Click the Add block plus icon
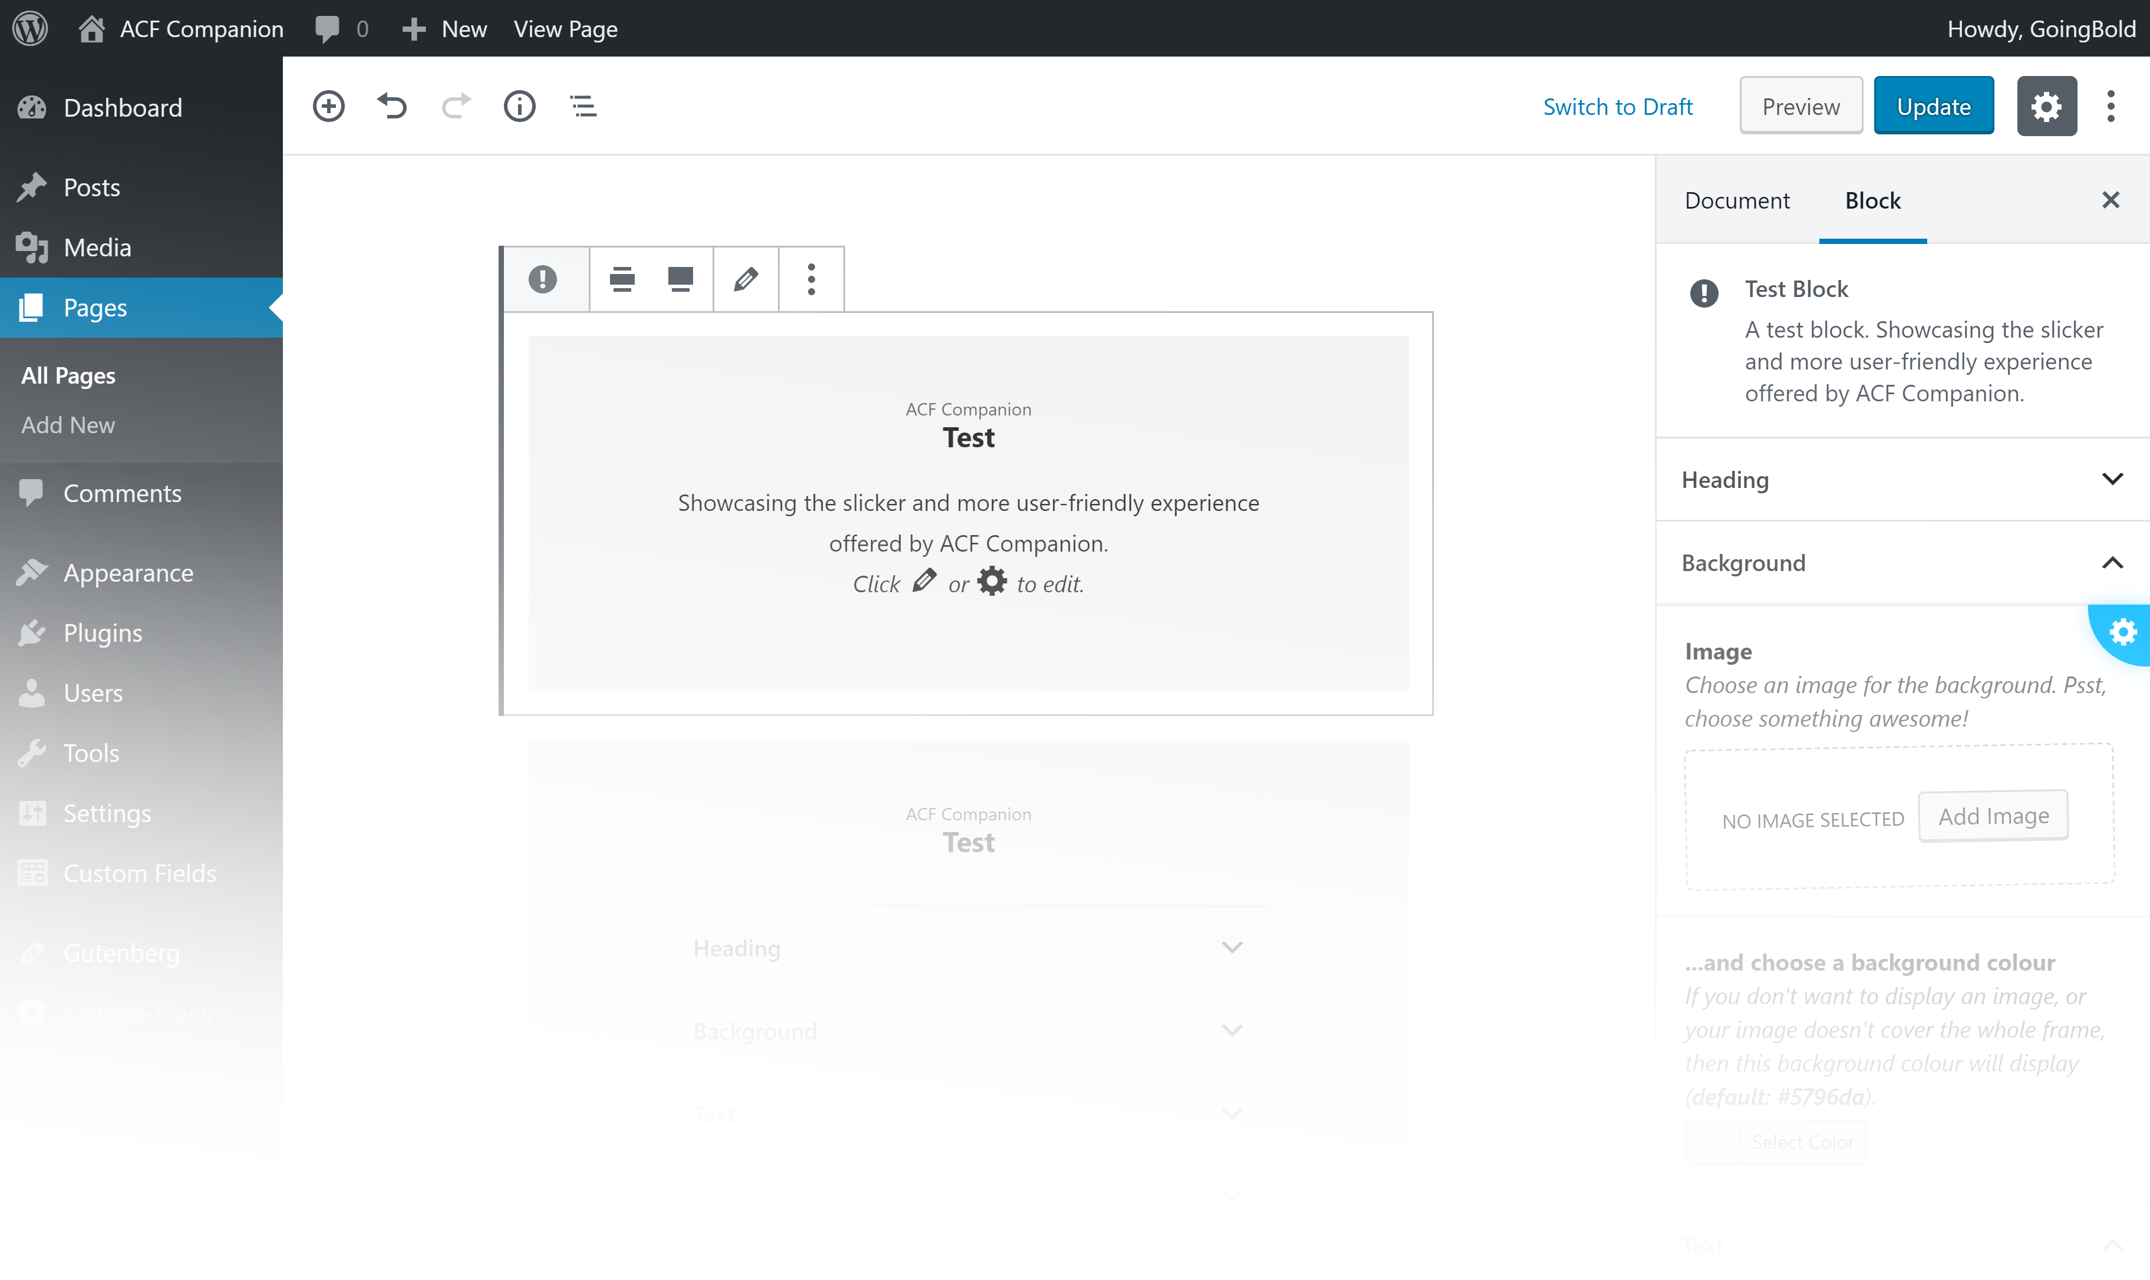 (329, 106)
